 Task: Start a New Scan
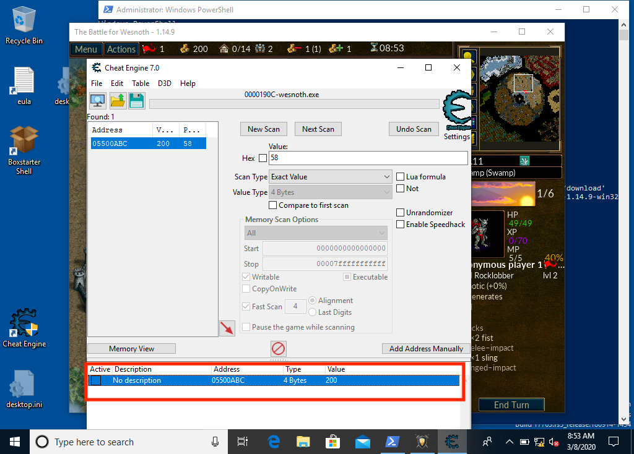pyautogui.click(x=264, y=129)
